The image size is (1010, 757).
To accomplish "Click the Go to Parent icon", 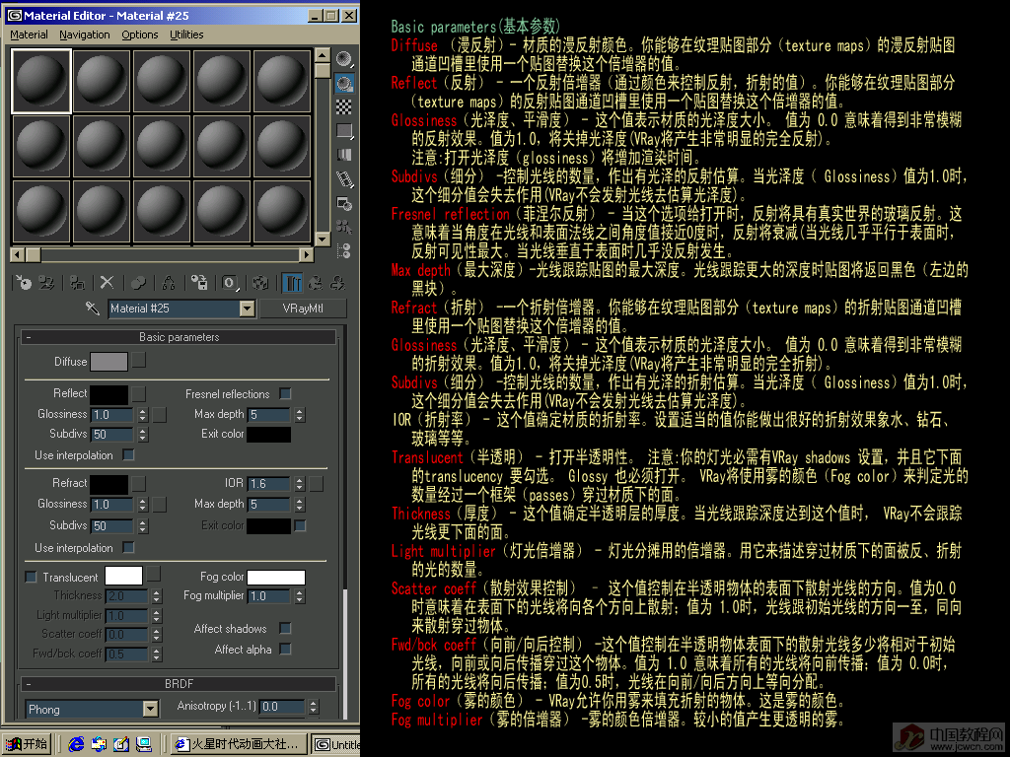I will click(x=316, y=283).
